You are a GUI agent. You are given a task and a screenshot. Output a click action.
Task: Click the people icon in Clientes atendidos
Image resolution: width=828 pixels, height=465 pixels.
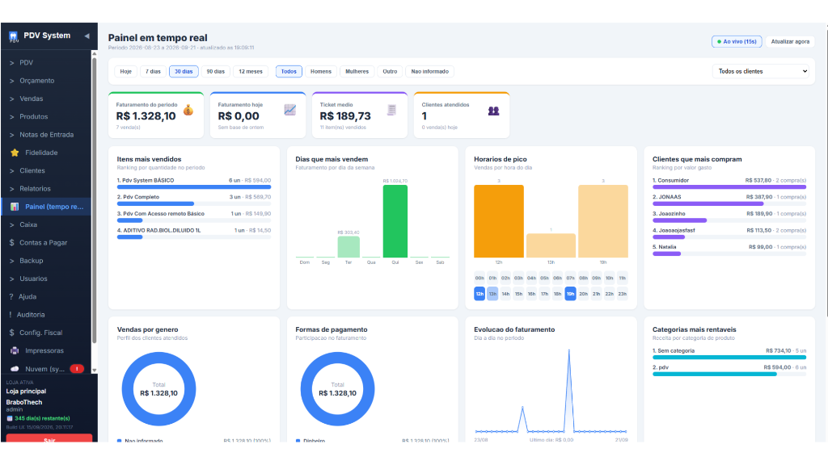[x=493, y=111]
